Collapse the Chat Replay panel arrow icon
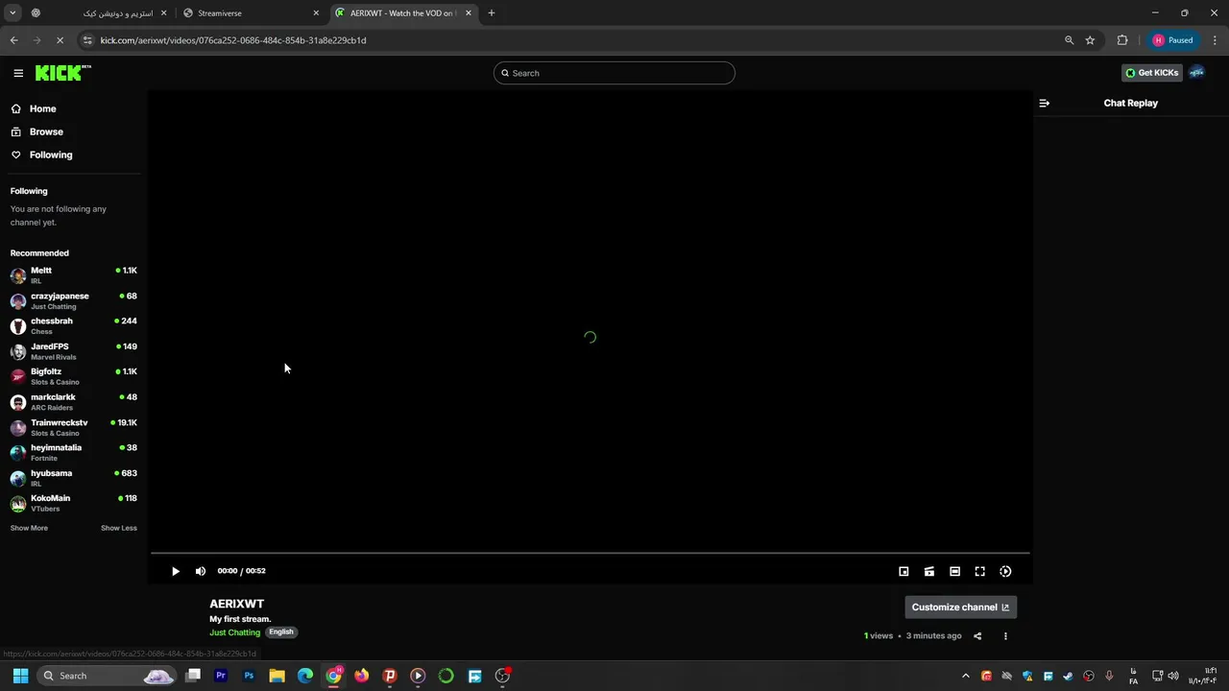The image size is (1229, 691). [1045, 103]
